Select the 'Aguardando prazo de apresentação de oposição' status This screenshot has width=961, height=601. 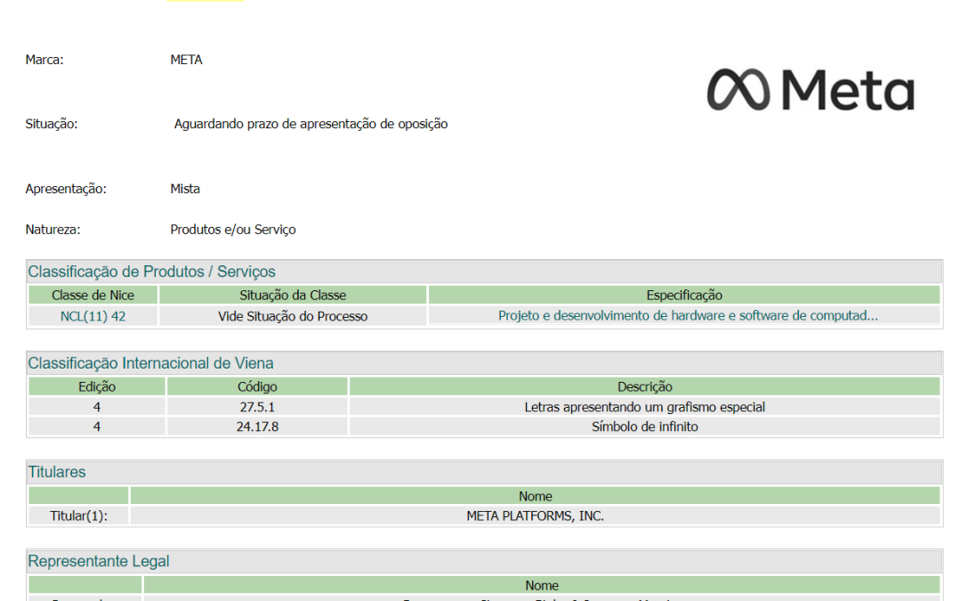[311, 124]
